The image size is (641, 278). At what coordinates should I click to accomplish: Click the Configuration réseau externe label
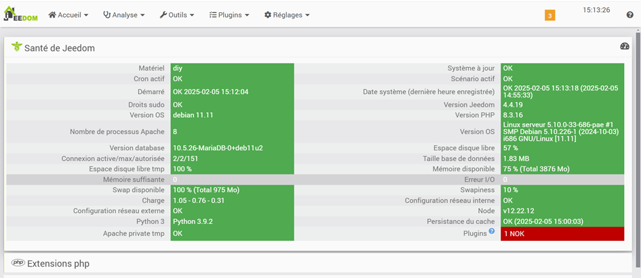tap(119, 211)
